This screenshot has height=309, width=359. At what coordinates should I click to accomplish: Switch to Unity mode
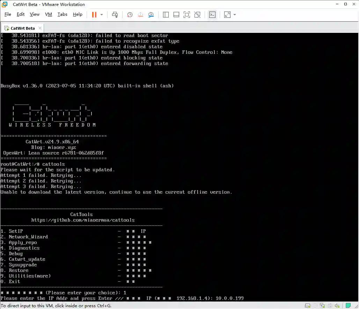coord(197,15)
